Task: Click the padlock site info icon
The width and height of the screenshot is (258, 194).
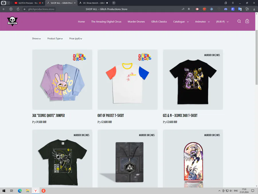Action: [24, 9]
